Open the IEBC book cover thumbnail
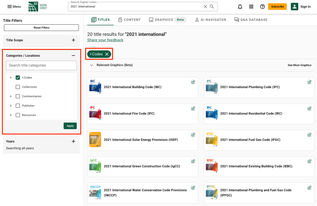Screen dimensions: 317x206 pyautogui.click(x=212, y=166)
